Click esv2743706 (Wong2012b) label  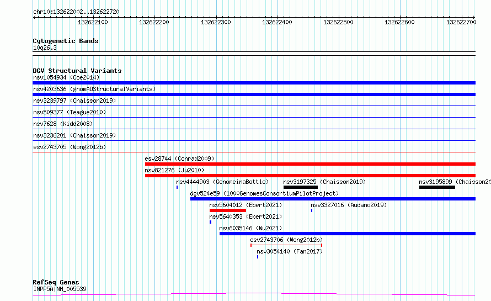(x=286, y=240)
